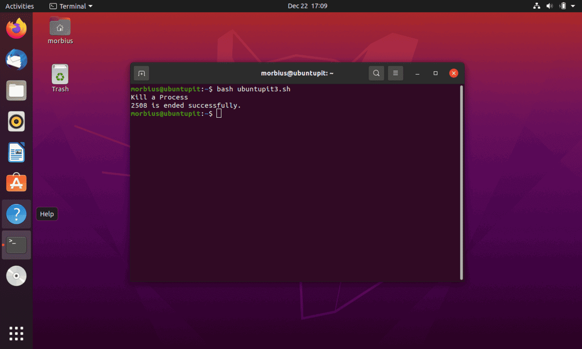Open Ubuntu Software store
582x349 pixels.
tap(16, 183)
